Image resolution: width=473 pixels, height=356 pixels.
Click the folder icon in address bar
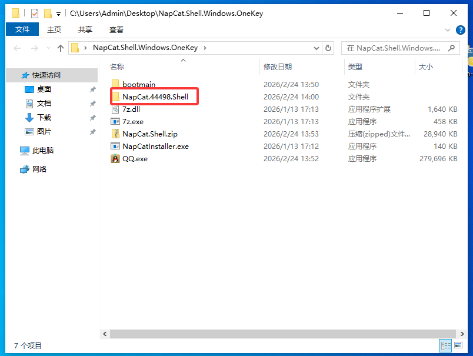(x=75, y=48)
